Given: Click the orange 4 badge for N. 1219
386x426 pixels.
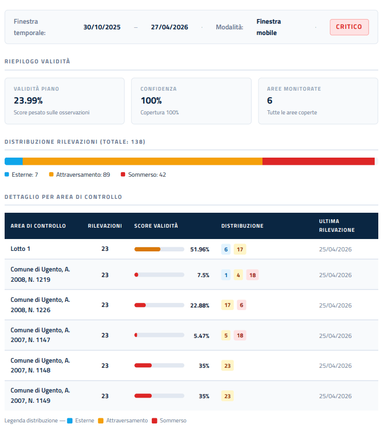Looking at the screenshot, I should point(238,275).
